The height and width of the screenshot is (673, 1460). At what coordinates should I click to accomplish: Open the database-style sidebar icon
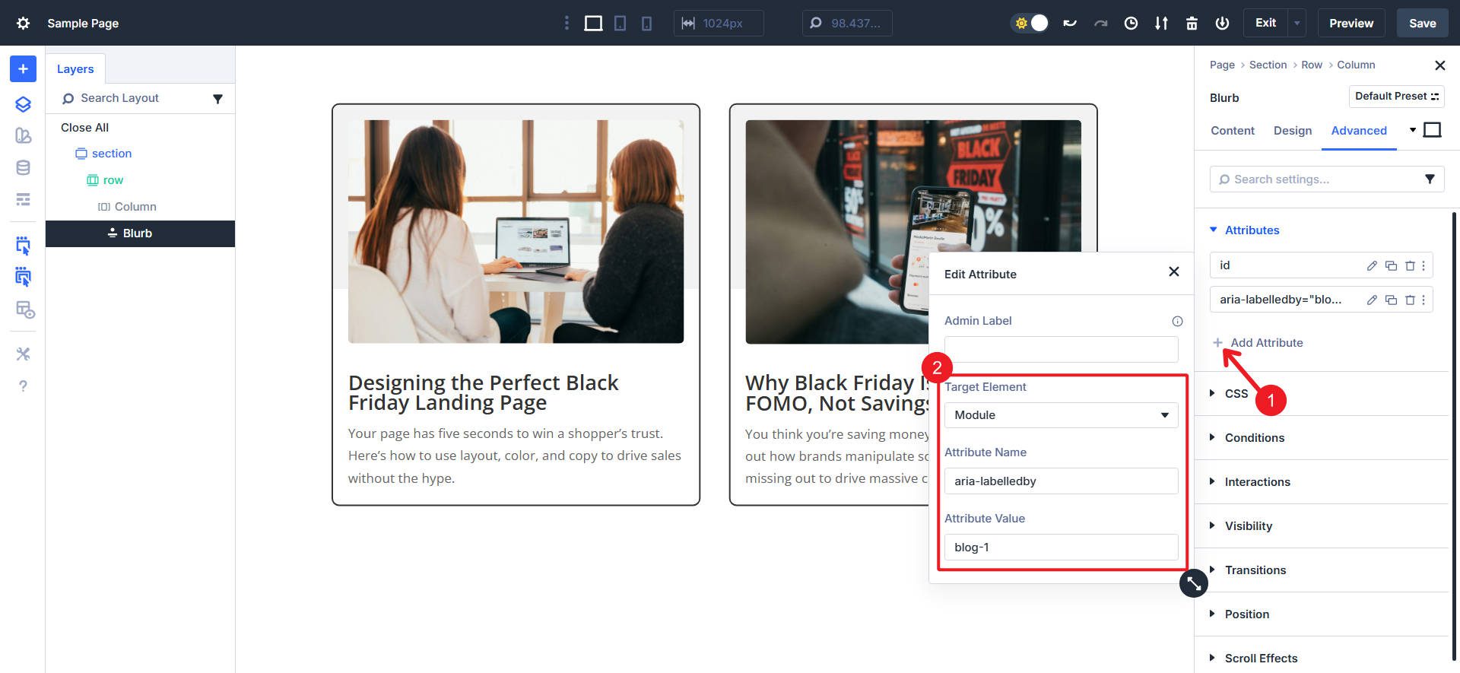(x=23, y=167)
